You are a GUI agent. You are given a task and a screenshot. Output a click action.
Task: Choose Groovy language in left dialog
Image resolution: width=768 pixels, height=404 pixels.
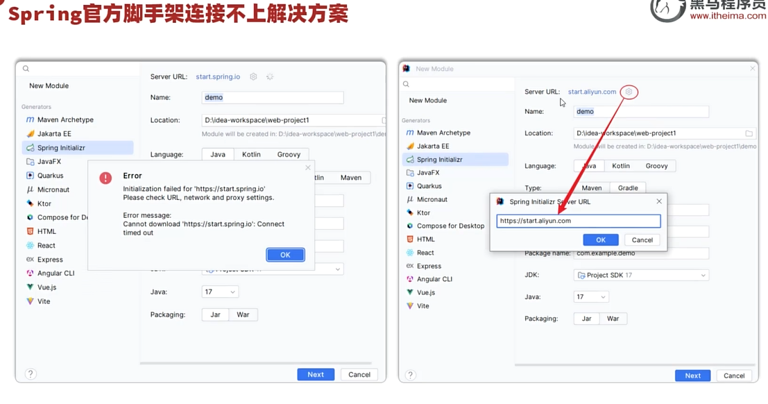coord(289,154)
